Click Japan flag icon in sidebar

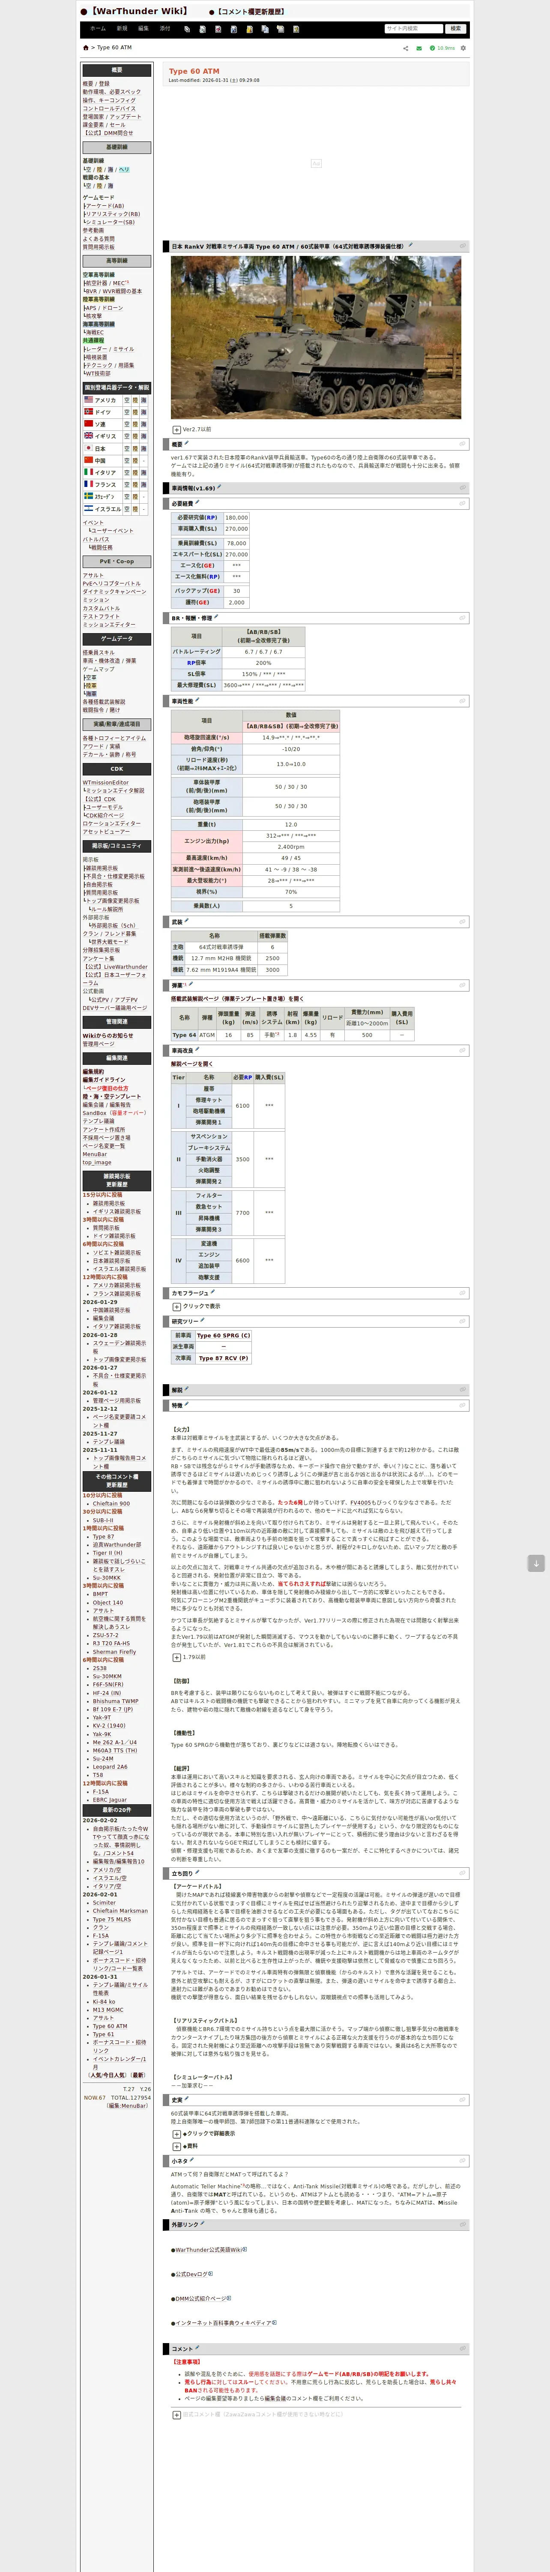point(89,448)
